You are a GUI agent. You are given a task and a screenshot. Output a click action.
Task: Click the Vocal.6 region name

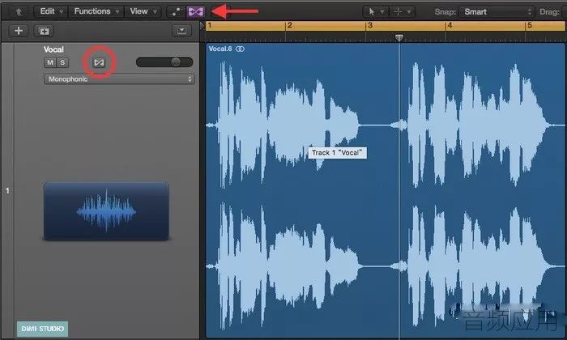click(x=220, y=49)
